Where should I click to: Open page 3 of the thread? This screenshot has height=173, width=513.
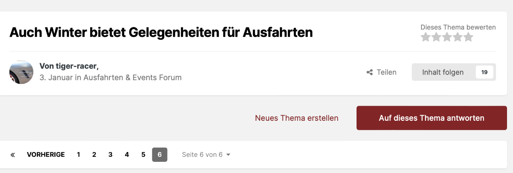pyautogui.click(x=110, y=155)
